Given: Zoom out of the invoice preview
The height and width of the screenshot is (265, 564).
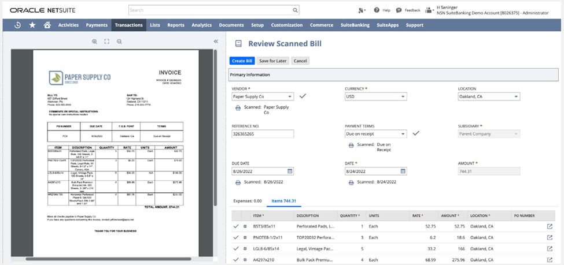Looking at the screenshot, I should click(119, 42).
